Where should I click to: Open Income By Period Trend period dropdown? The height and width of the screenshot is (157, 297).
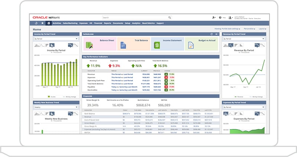[56, 39]
